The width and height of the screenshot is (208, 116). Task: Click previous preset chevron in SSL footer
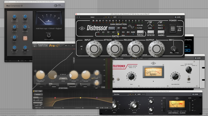(x=26, y=61)
